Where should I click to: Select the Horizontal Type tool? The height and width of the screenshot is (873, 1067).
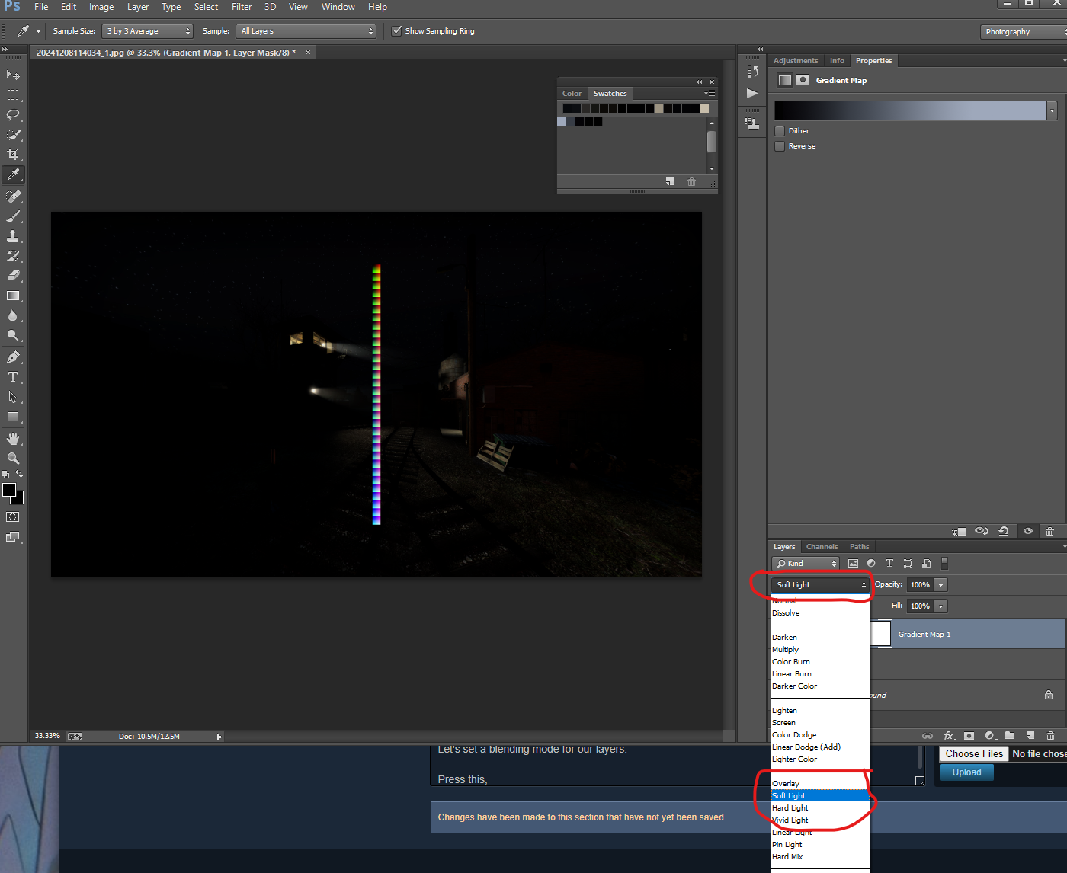13,377
